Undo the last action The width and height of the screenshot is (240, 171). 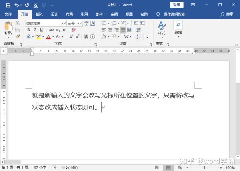pyautogui.click(x=16, y=5)
